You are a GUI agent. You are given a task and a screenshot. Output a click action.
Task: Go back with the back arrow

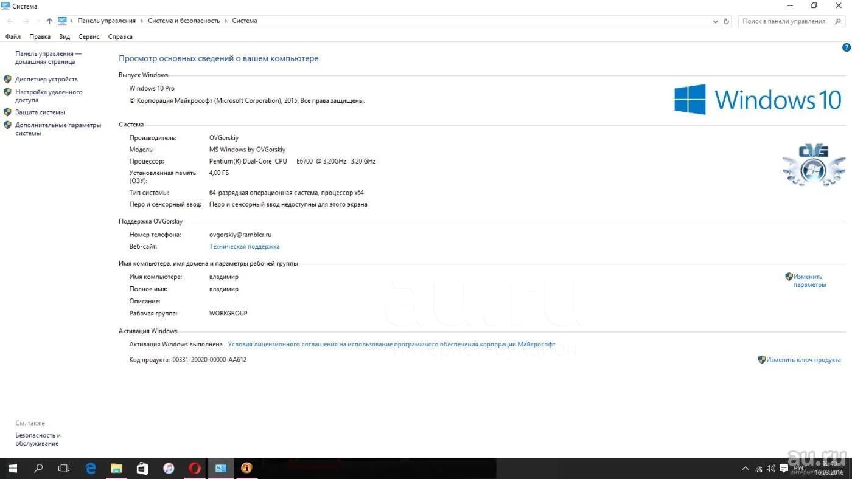[10, 21]
